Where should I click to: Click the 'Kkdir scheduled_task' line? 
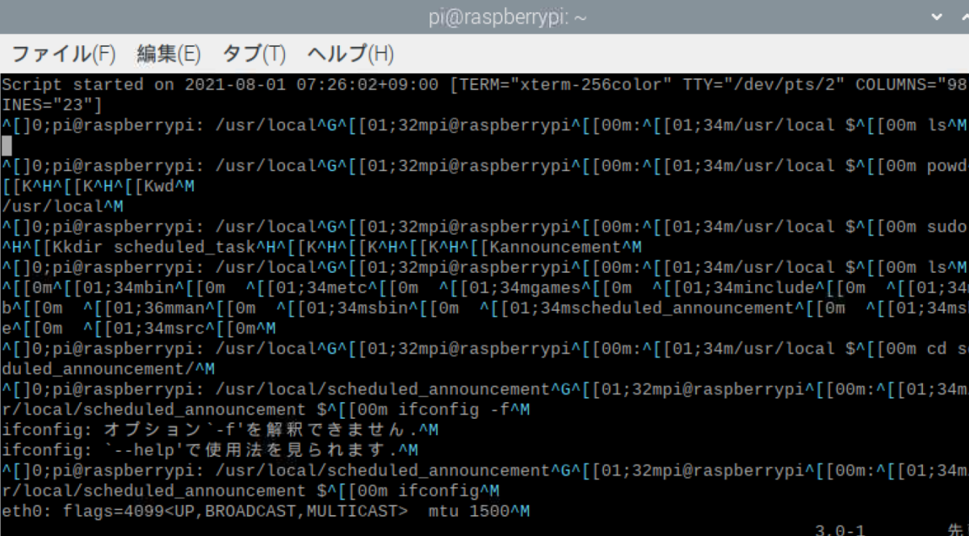click(321, 247)
